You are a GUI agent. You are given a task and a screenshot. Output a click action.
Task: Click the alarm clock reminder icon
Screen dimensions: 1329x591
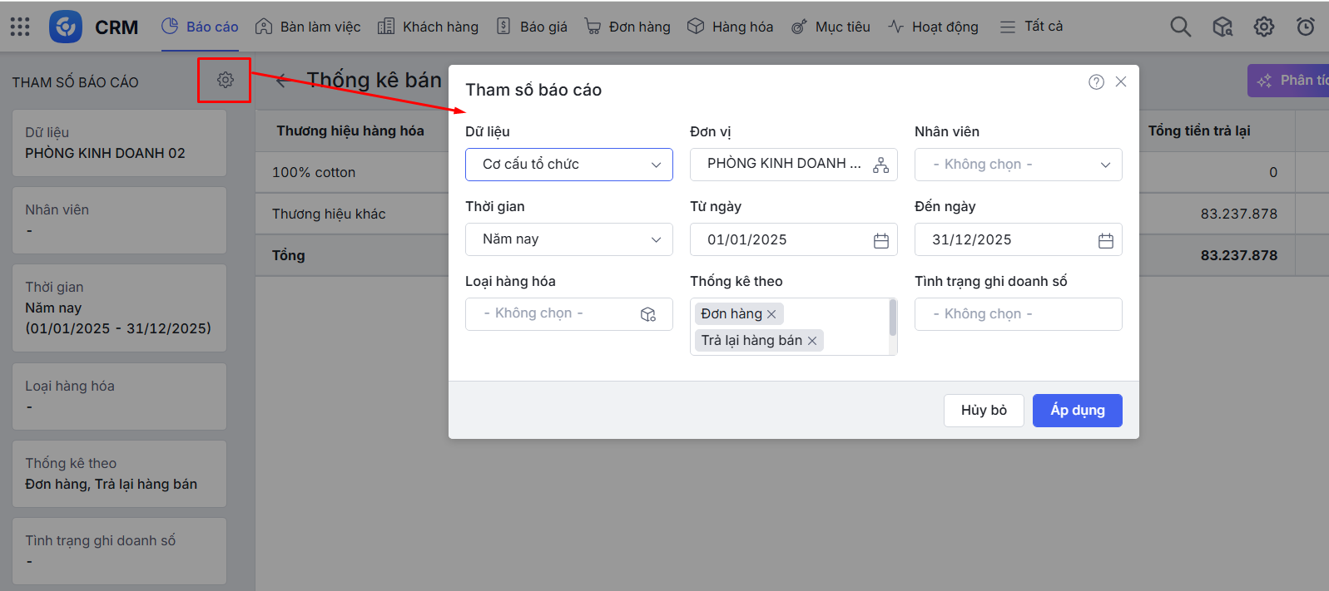(x=1306, y=27)
